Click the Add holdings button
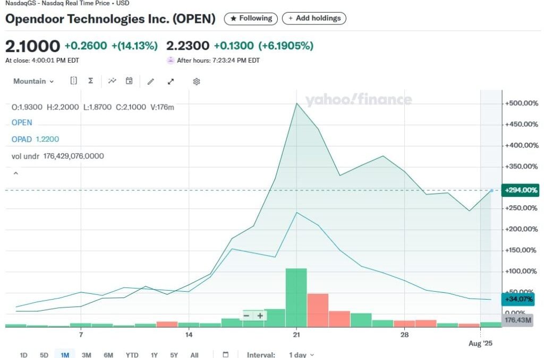Viewport: 544px width, 358px height. 314,19
